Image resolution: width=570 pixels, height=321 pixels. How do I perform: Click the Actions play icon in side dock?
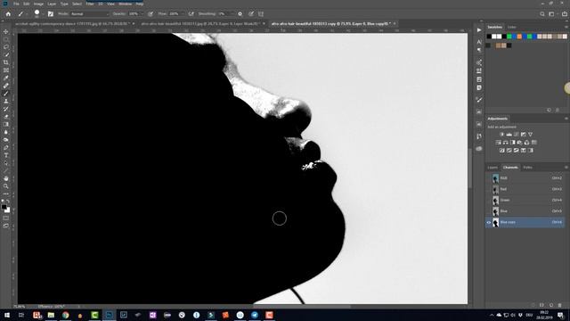coord(479,29)
